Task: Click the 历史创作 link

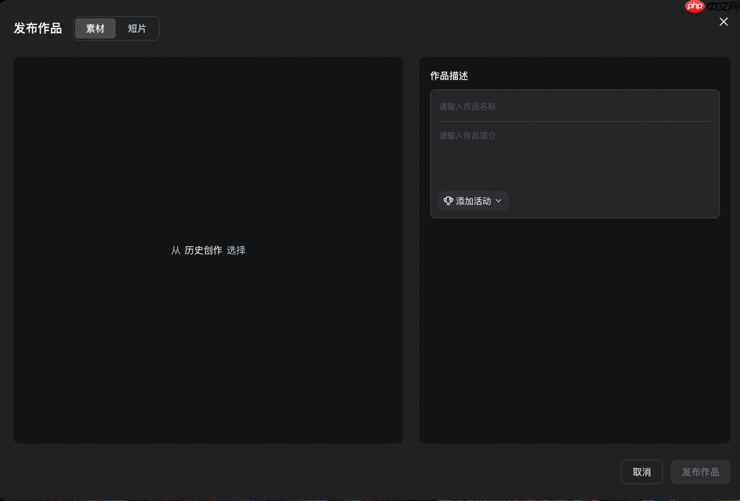Action: [x=203, y=250]
